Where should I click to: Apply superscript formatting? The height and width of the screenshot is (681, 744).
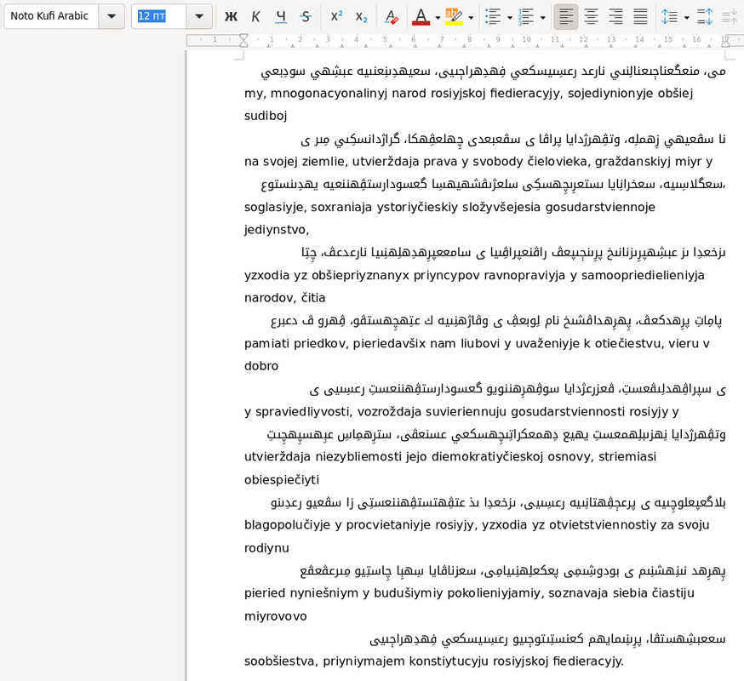337,17
